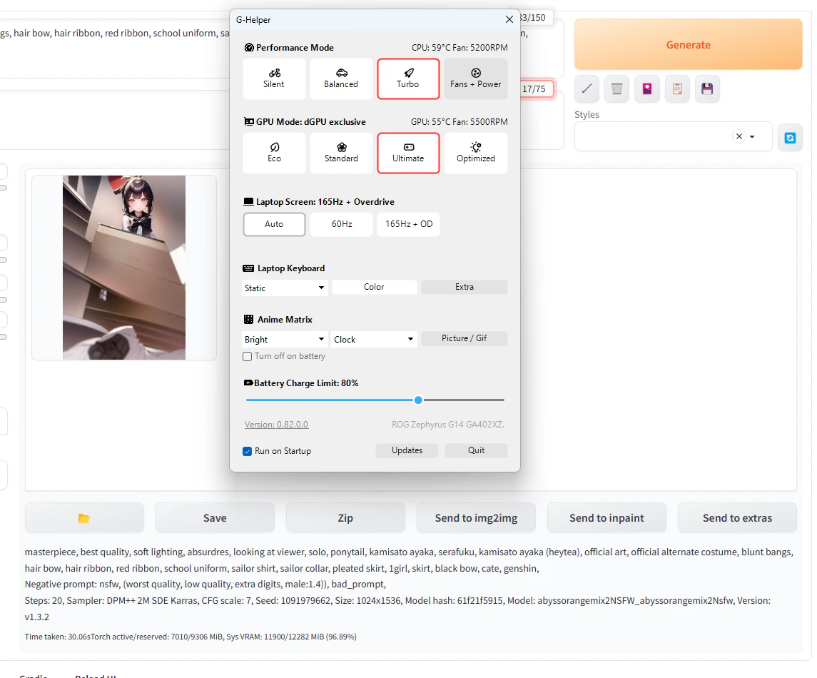817x678 pixels.
Task: Click the 'Battery Charge Limit: 80%' label
Action: (306, 383)
